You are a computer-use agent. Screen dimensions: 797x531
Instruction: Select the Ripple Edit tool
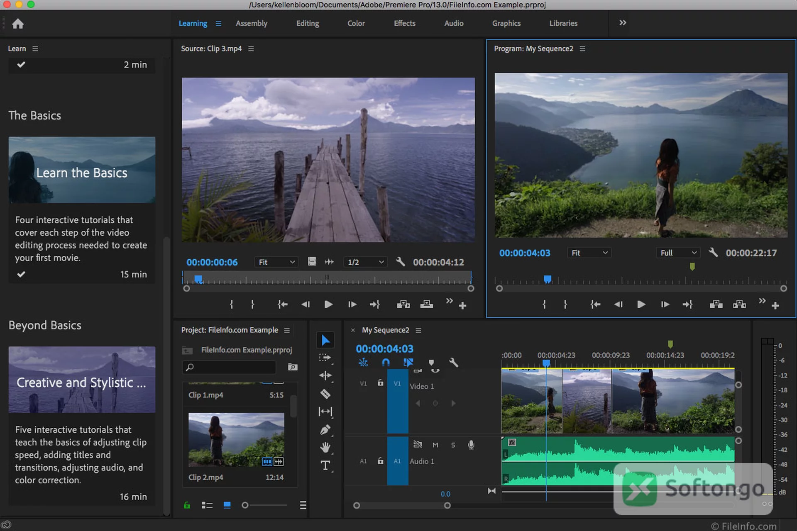[325, 375]
